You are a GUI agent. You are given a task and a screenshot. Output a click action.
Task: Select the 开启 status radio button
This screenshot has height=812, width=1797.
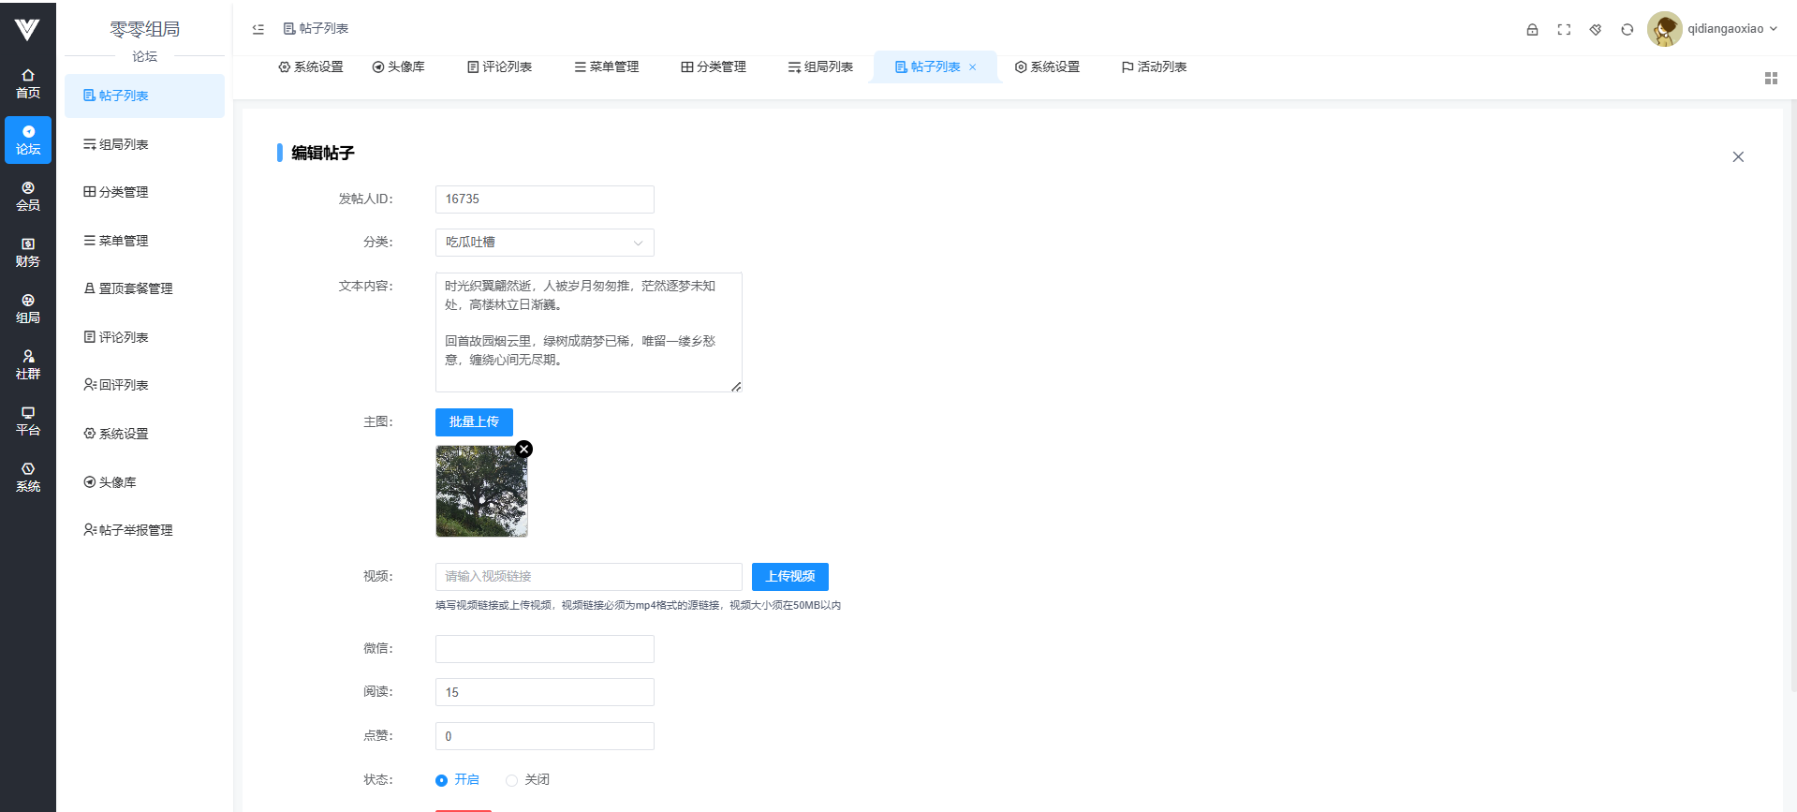coord(442,780)
